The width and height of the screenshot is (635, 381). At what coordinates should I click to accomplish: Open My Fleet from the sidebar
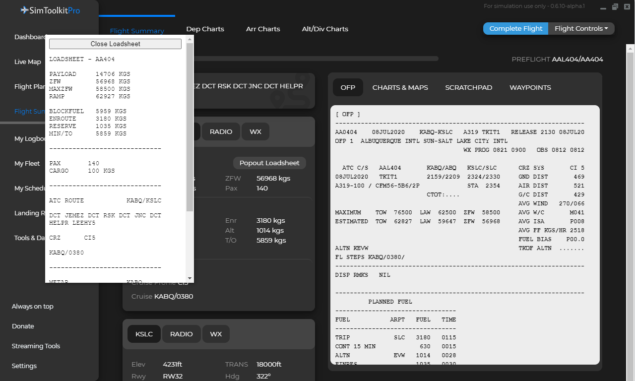27,164
